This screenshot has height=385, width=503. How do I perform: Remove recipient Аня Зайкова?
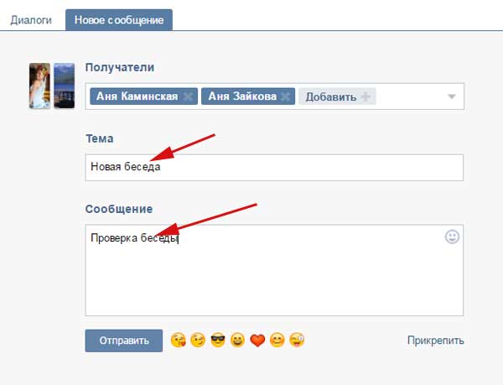click(286, 96)
